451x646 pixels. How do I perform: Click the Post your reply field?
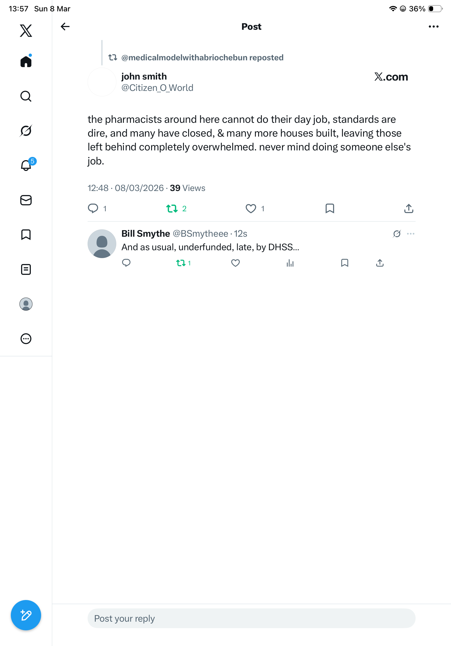click(x=251, y=618)
